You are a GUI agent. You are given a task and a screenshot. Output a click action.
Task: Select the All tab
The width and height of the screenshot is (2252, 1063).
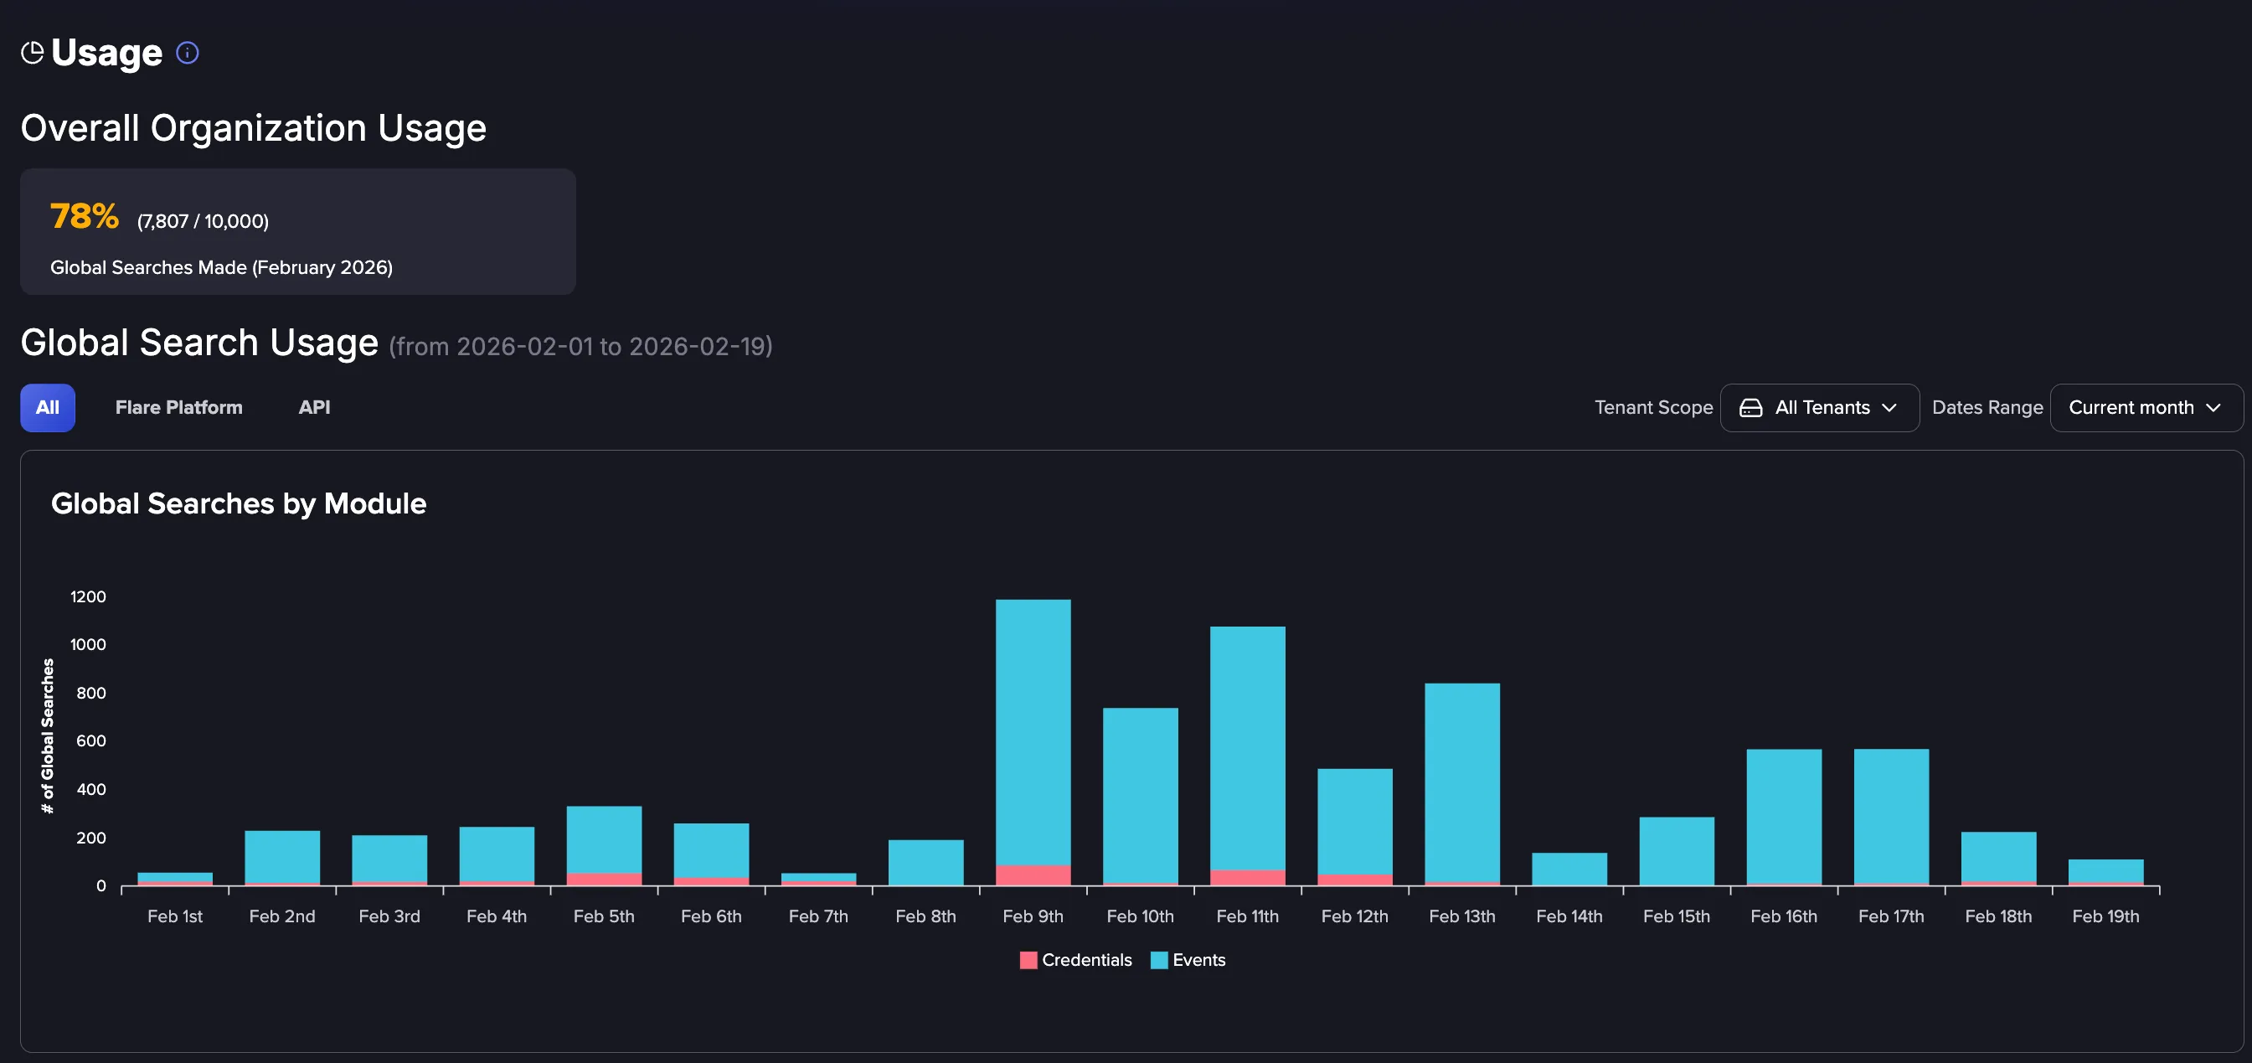coord(47,408)
